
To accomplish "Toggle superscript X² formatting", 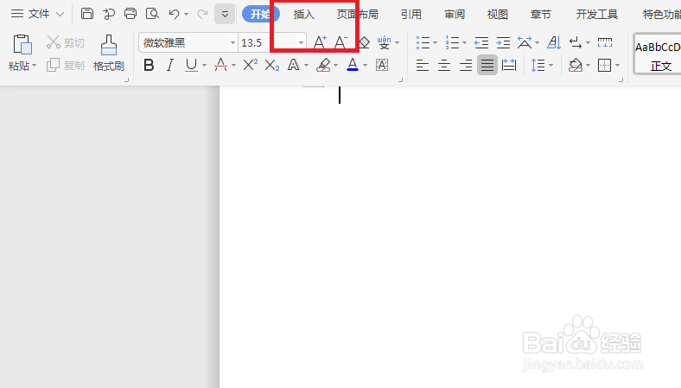I will pyautogui.click(x=250, y=65).
